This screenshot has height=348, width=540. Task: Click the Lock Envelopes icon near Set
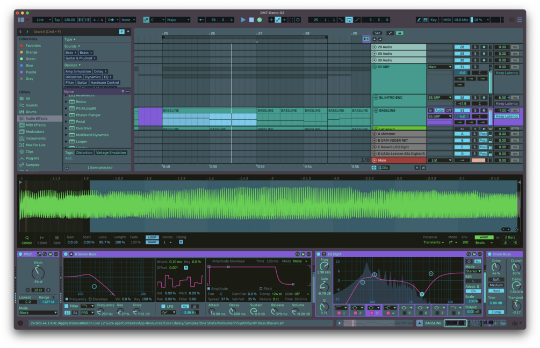pos(399,33)
